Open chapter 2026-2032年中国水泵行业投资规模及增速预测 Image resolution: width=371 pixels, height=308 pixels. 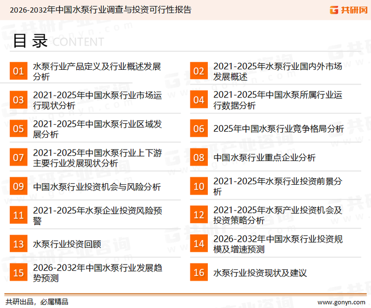tap(278, 244)
